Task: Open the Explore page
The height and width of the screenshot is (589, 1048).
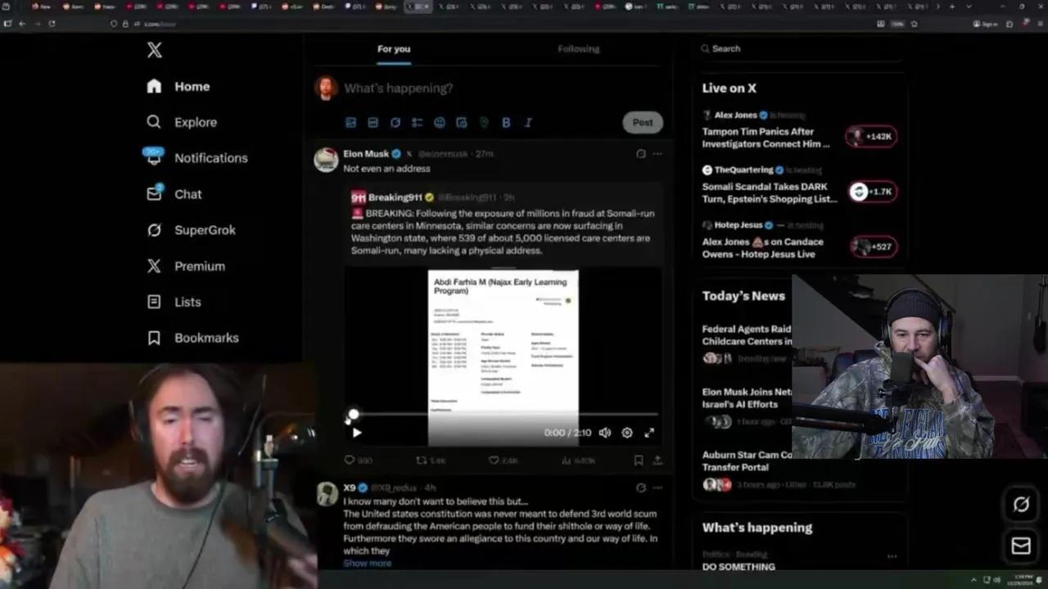Action: pyautogui.click(x=182, y=122)
